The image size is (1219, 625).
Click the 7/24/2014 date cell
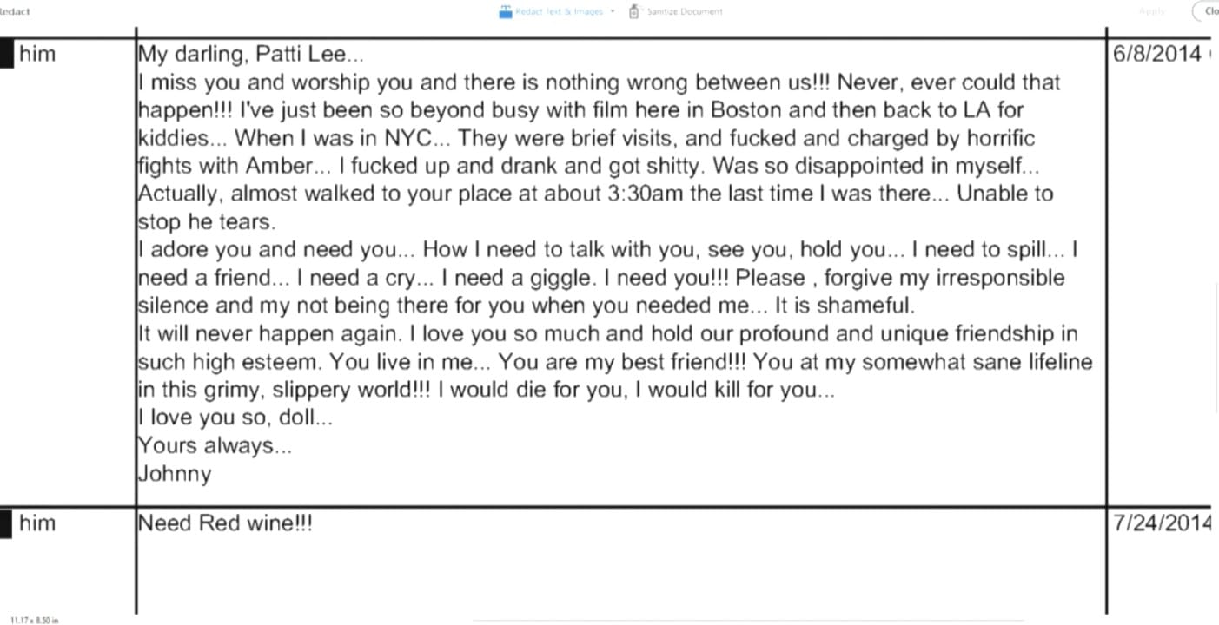(x=1162, y=523)
